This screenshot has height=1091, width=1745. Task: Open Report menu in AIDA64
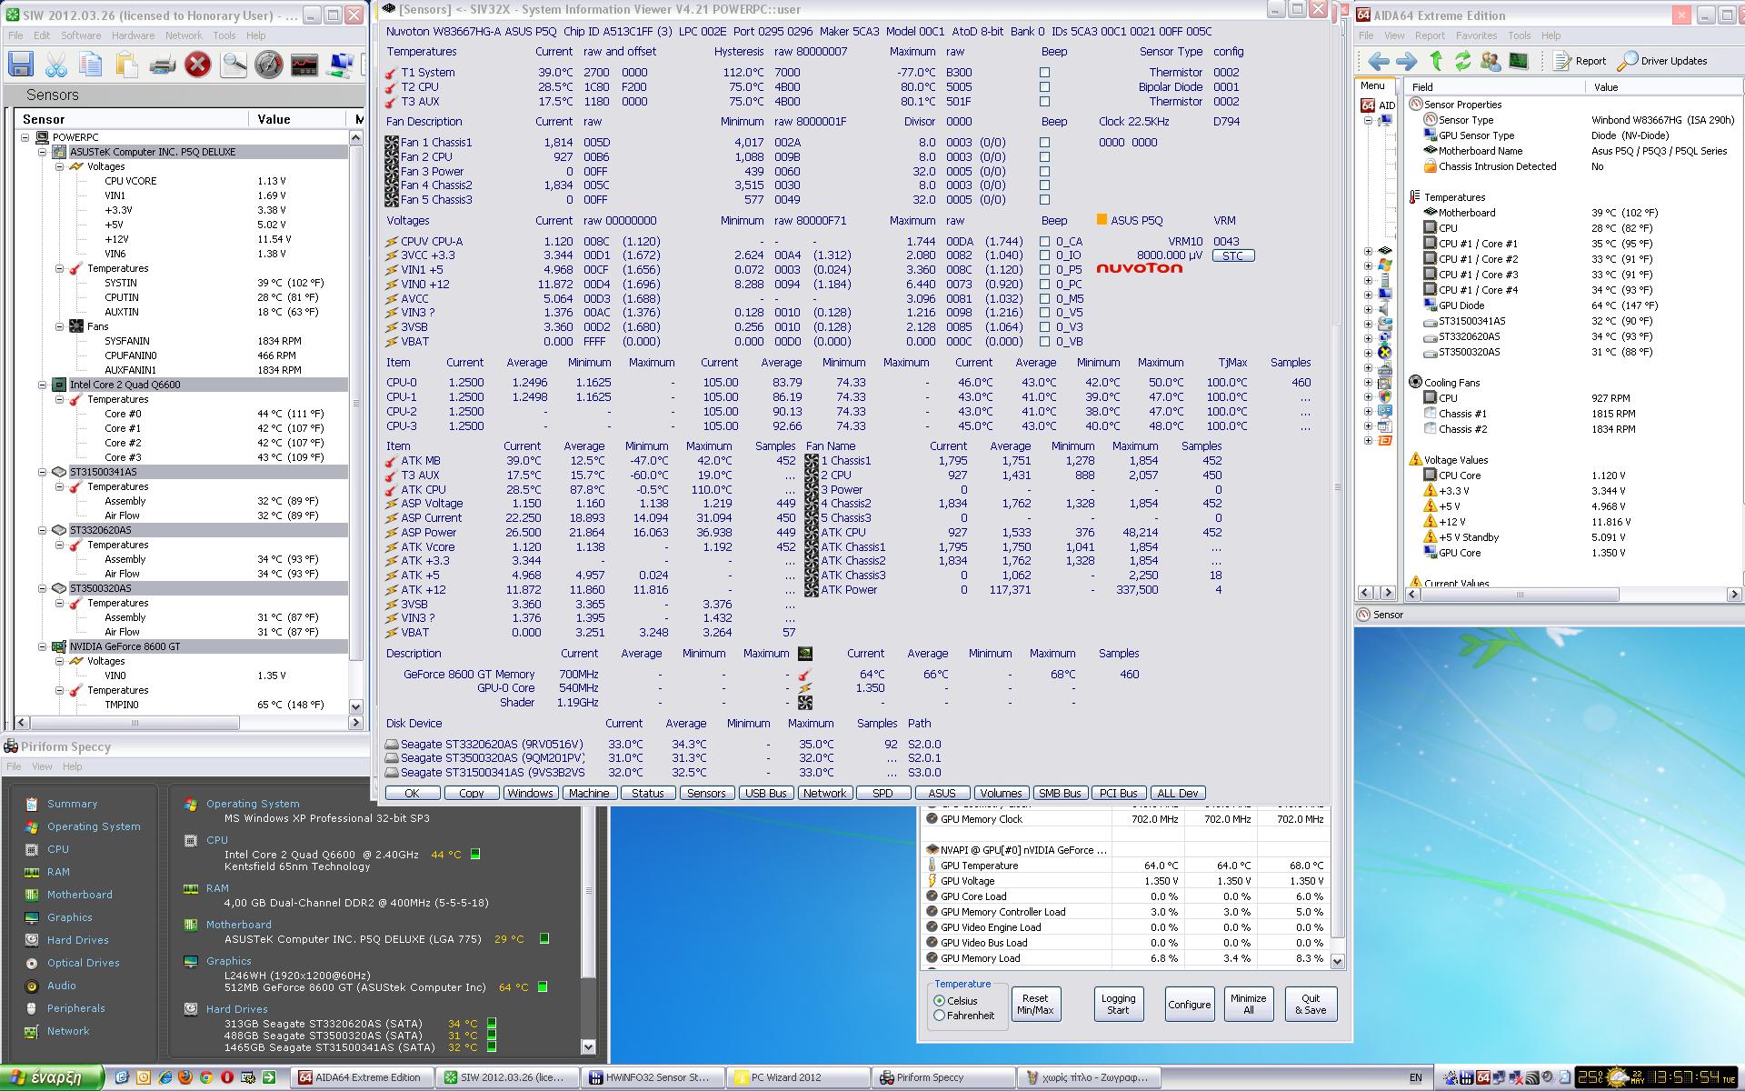point(1430,35)
